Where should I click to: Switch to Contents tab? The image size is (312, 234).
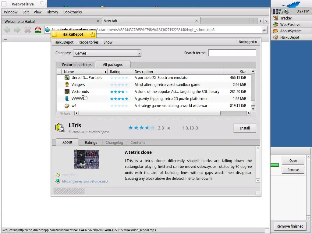click(138, 143)
